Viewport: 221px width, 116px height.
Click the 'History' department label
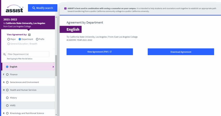point(13,98)
